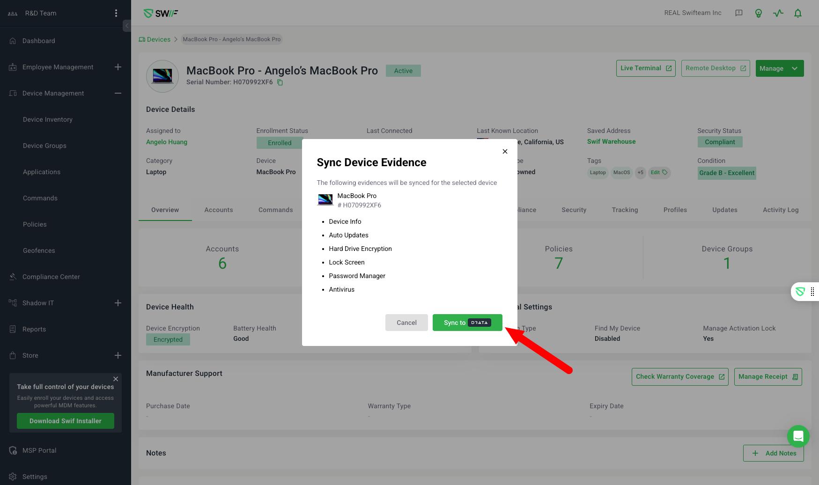Open the Activity Log tab
Screen dimensions: 819x485
pos(781,210)
